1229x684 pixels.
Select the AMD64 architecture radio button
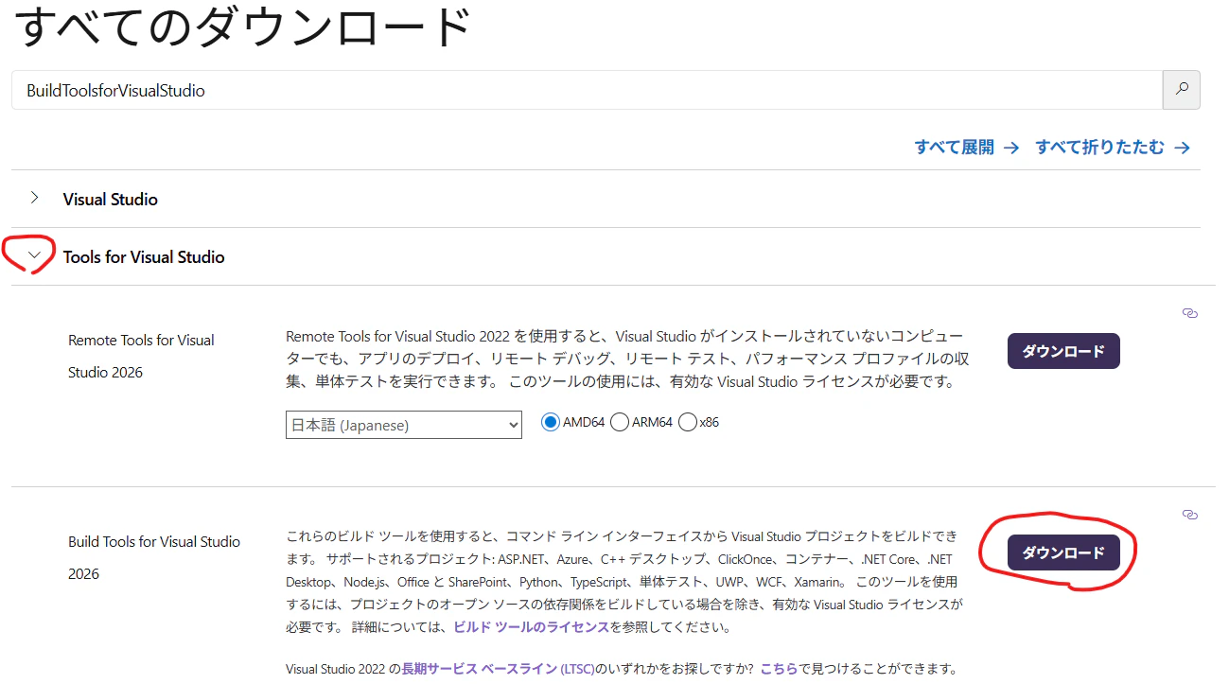[551, 423]
